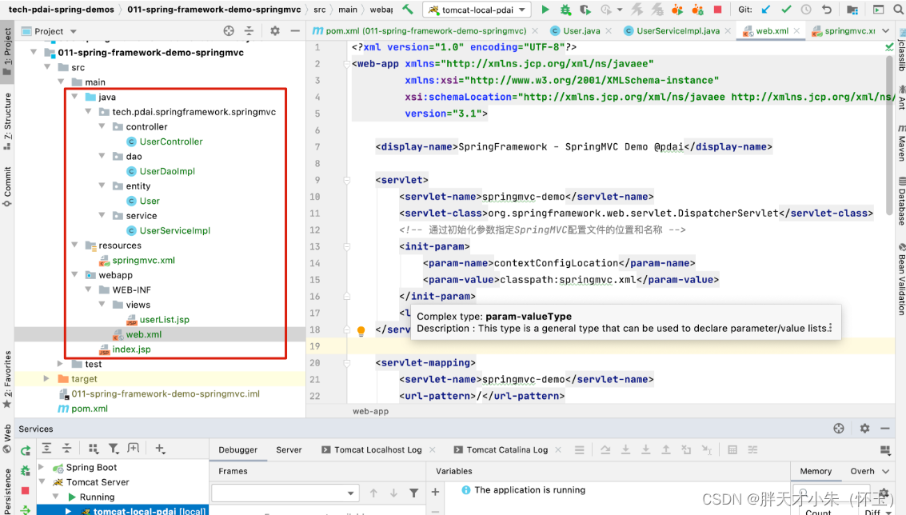Screen dimensions: 906x515
Task: Show hidden editor tabs chevron
Action: pos(886,31)
